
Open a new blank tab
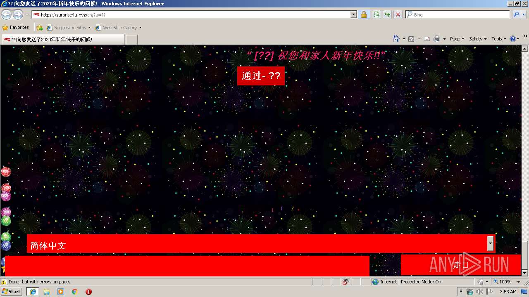pyautogui.click(x=131, y=39)
